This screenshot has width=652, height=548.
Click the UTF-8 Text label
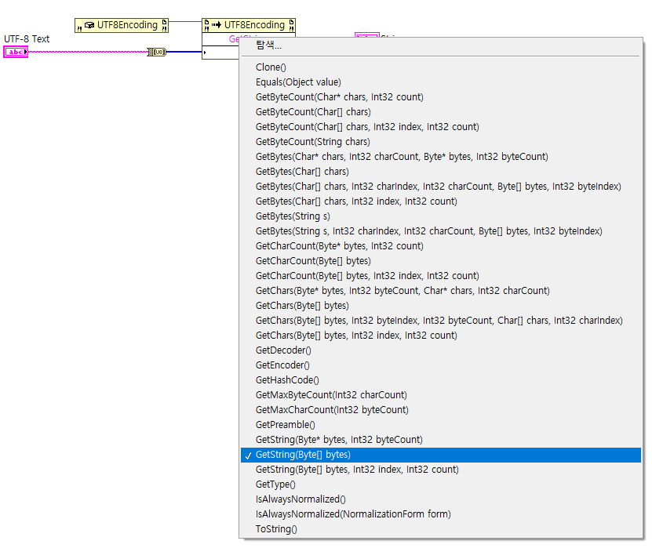click(27, 39)
